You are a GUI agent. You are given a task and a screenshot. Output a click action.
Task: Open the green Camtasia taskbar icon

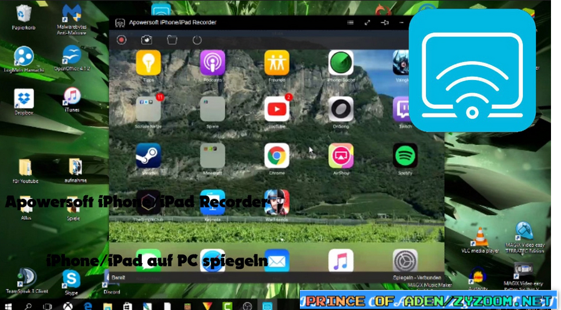coord(227,306)
